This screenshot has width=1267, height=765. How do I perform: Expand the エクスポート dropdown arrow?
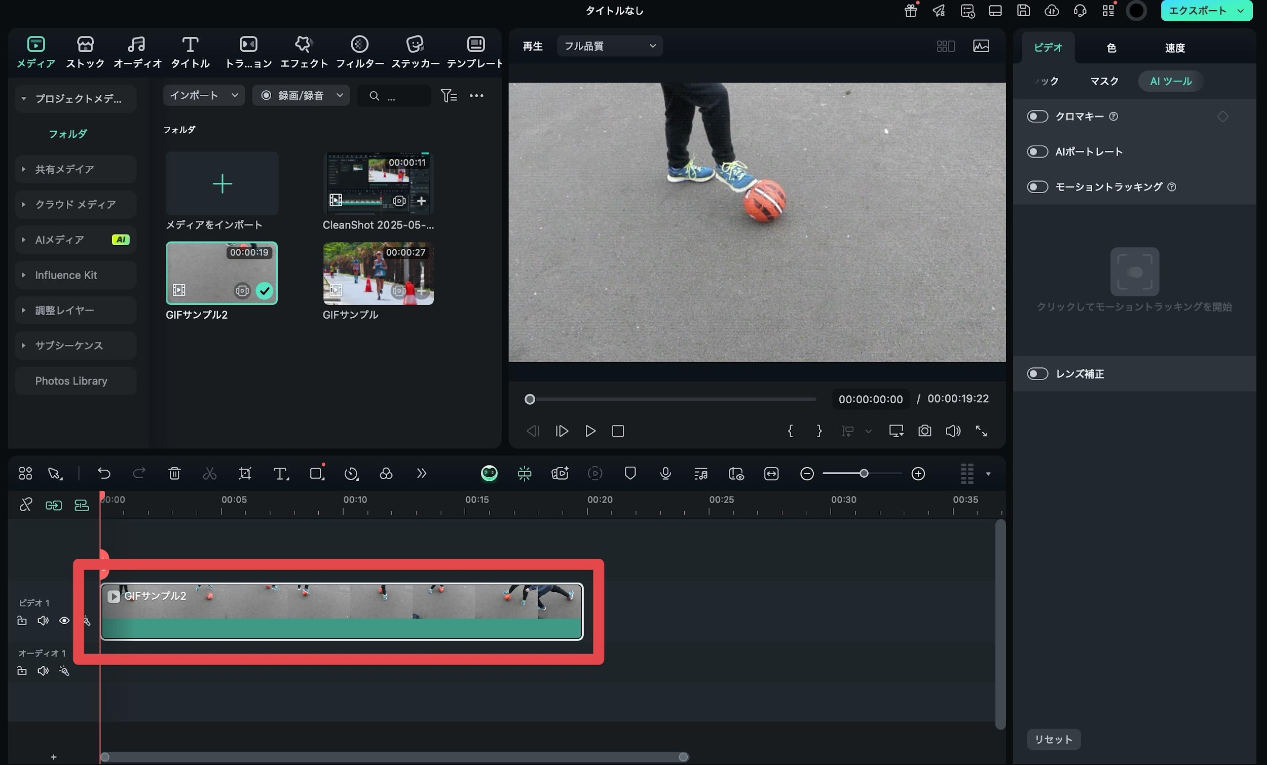point(1240,11)
